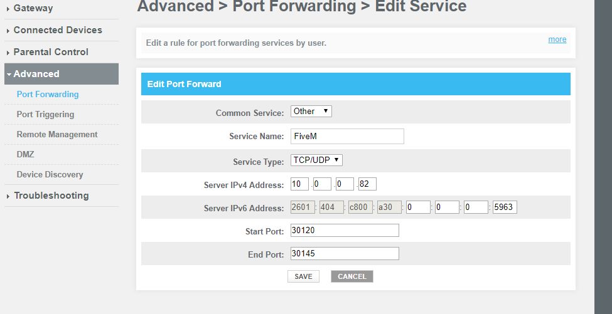Open the DMZ settings page
Viewport: 612px width, 314px height.
[25, 155]
